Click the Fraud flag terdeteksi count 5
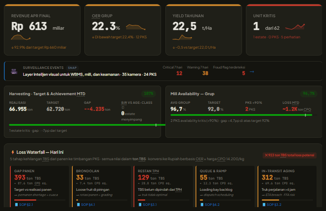 pos(243,73)
